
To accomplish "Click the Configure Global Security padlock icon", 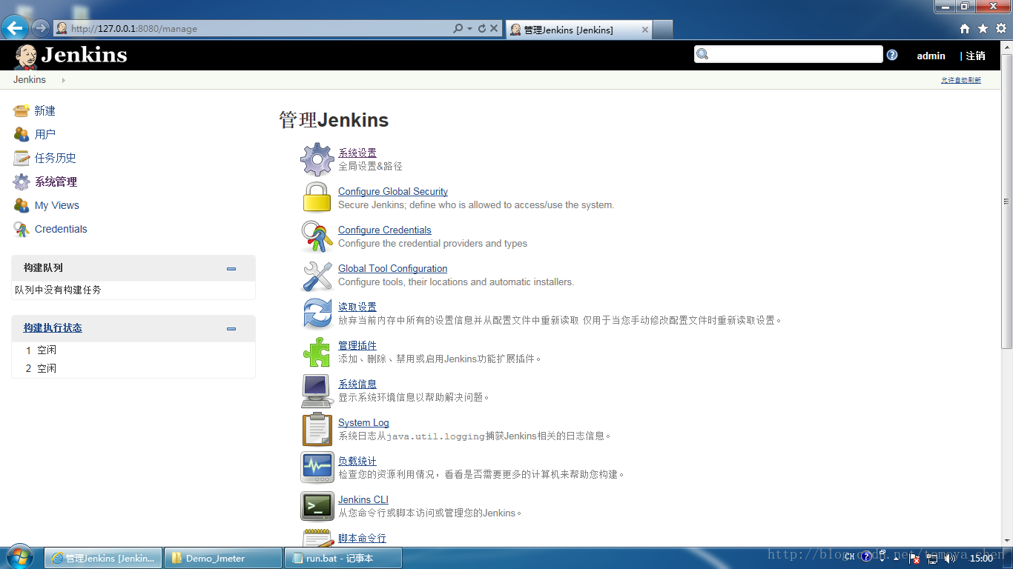I will [317, 198].
